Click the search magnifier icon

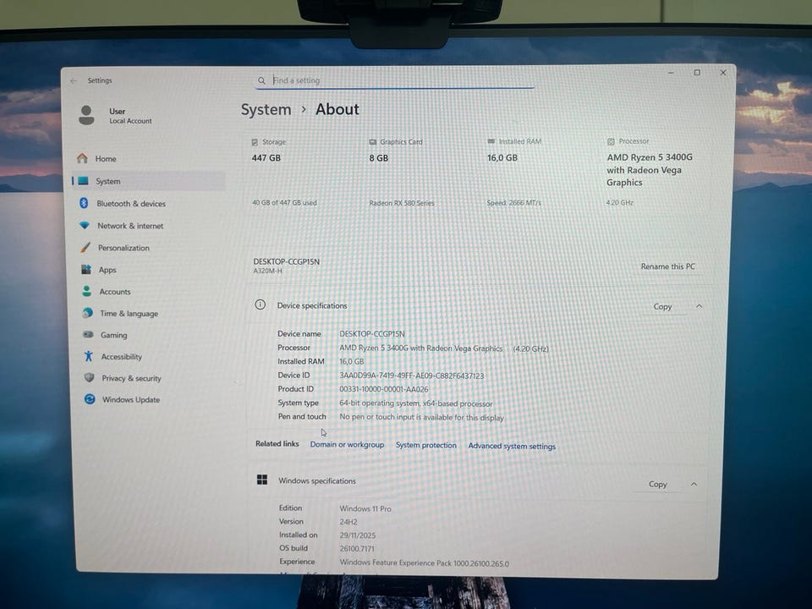coord(261,80)
